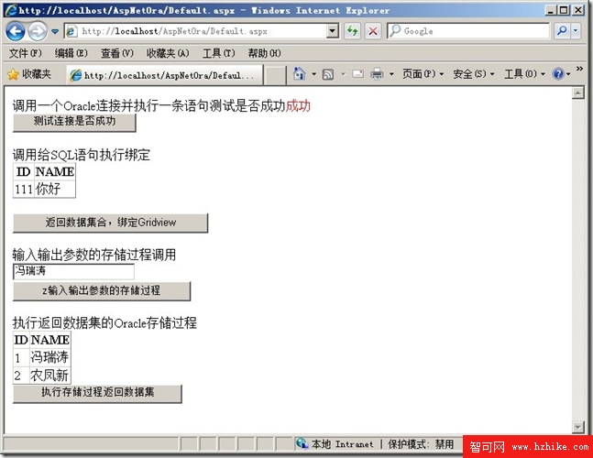Expand the address bar history dropdown
Image resolution: width=593 pixels, height=458 pixels.
click(333, 31)
